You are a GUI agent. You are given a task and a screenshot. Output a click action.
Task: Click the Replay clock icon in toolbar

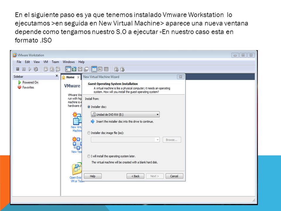(122, 69)
